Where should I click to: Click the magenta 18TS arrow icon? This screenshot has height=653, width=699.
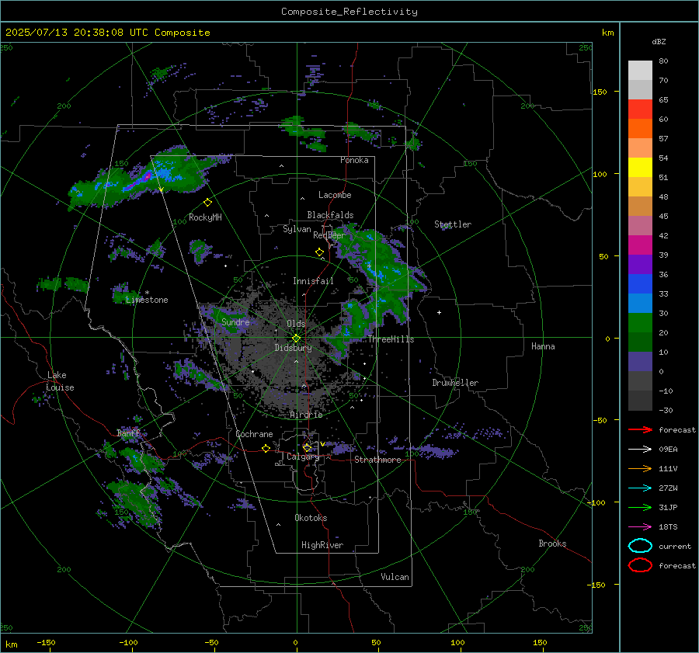tap(640, 527)
